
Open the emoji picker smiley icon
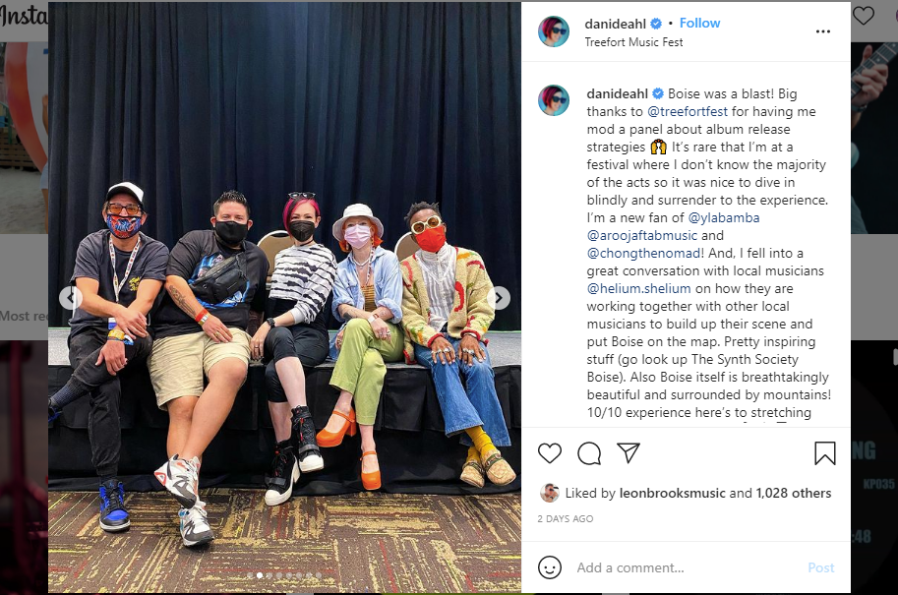pos(550,567)
